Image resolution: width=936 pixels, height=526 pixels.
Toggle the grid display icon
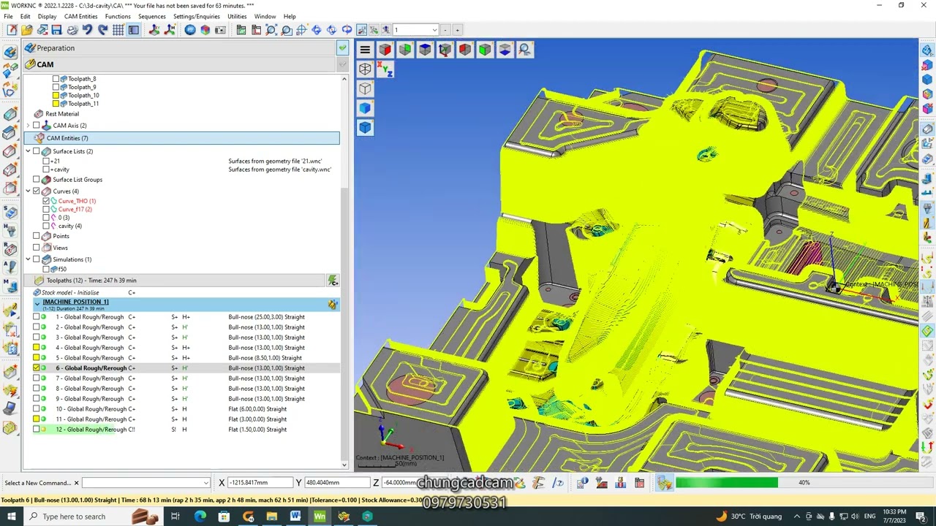point(118,30)
